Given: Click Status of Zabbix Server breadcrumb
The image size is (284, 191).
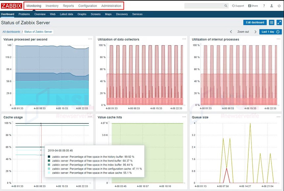Looking at the screenshot, I should [38, 32].
